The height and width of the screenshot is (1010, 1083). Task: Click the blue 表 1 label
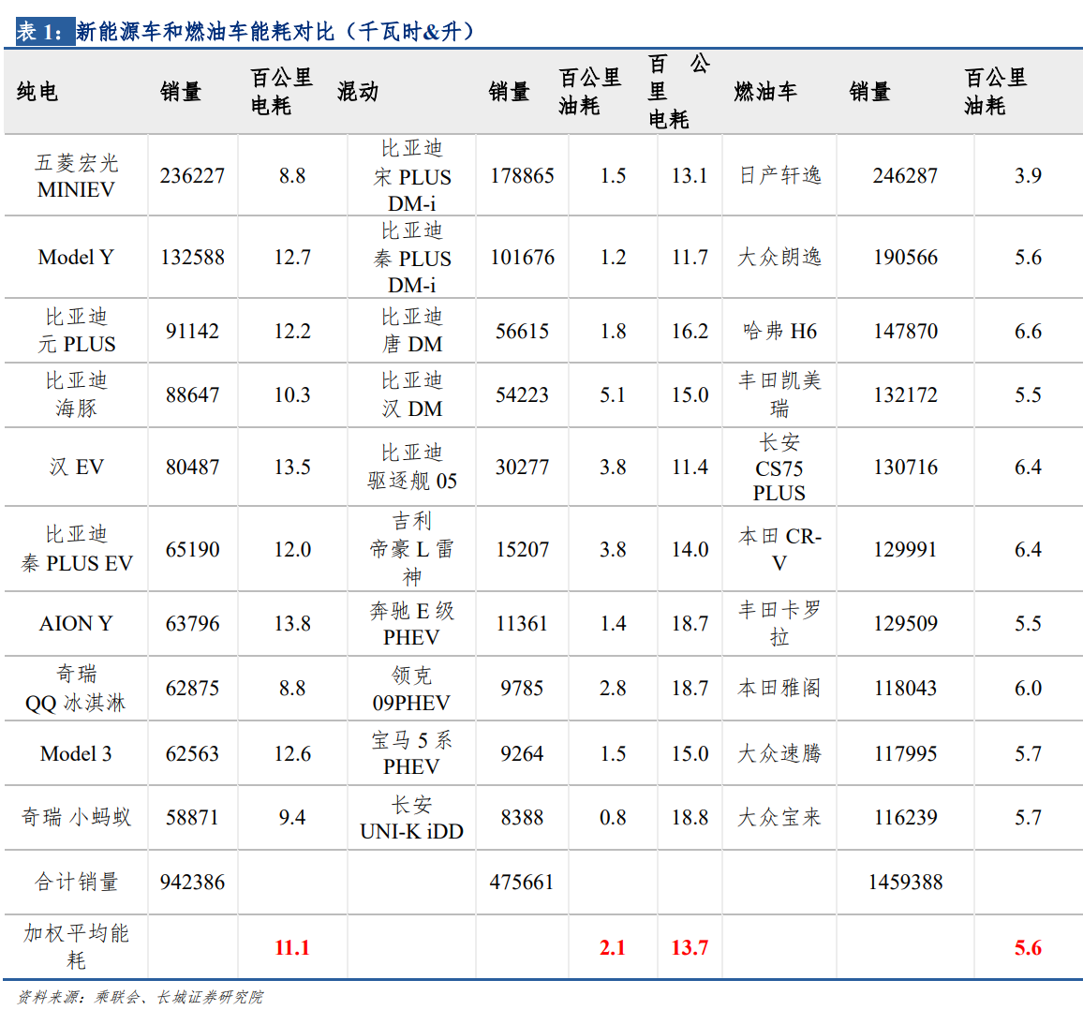point(40,32)
